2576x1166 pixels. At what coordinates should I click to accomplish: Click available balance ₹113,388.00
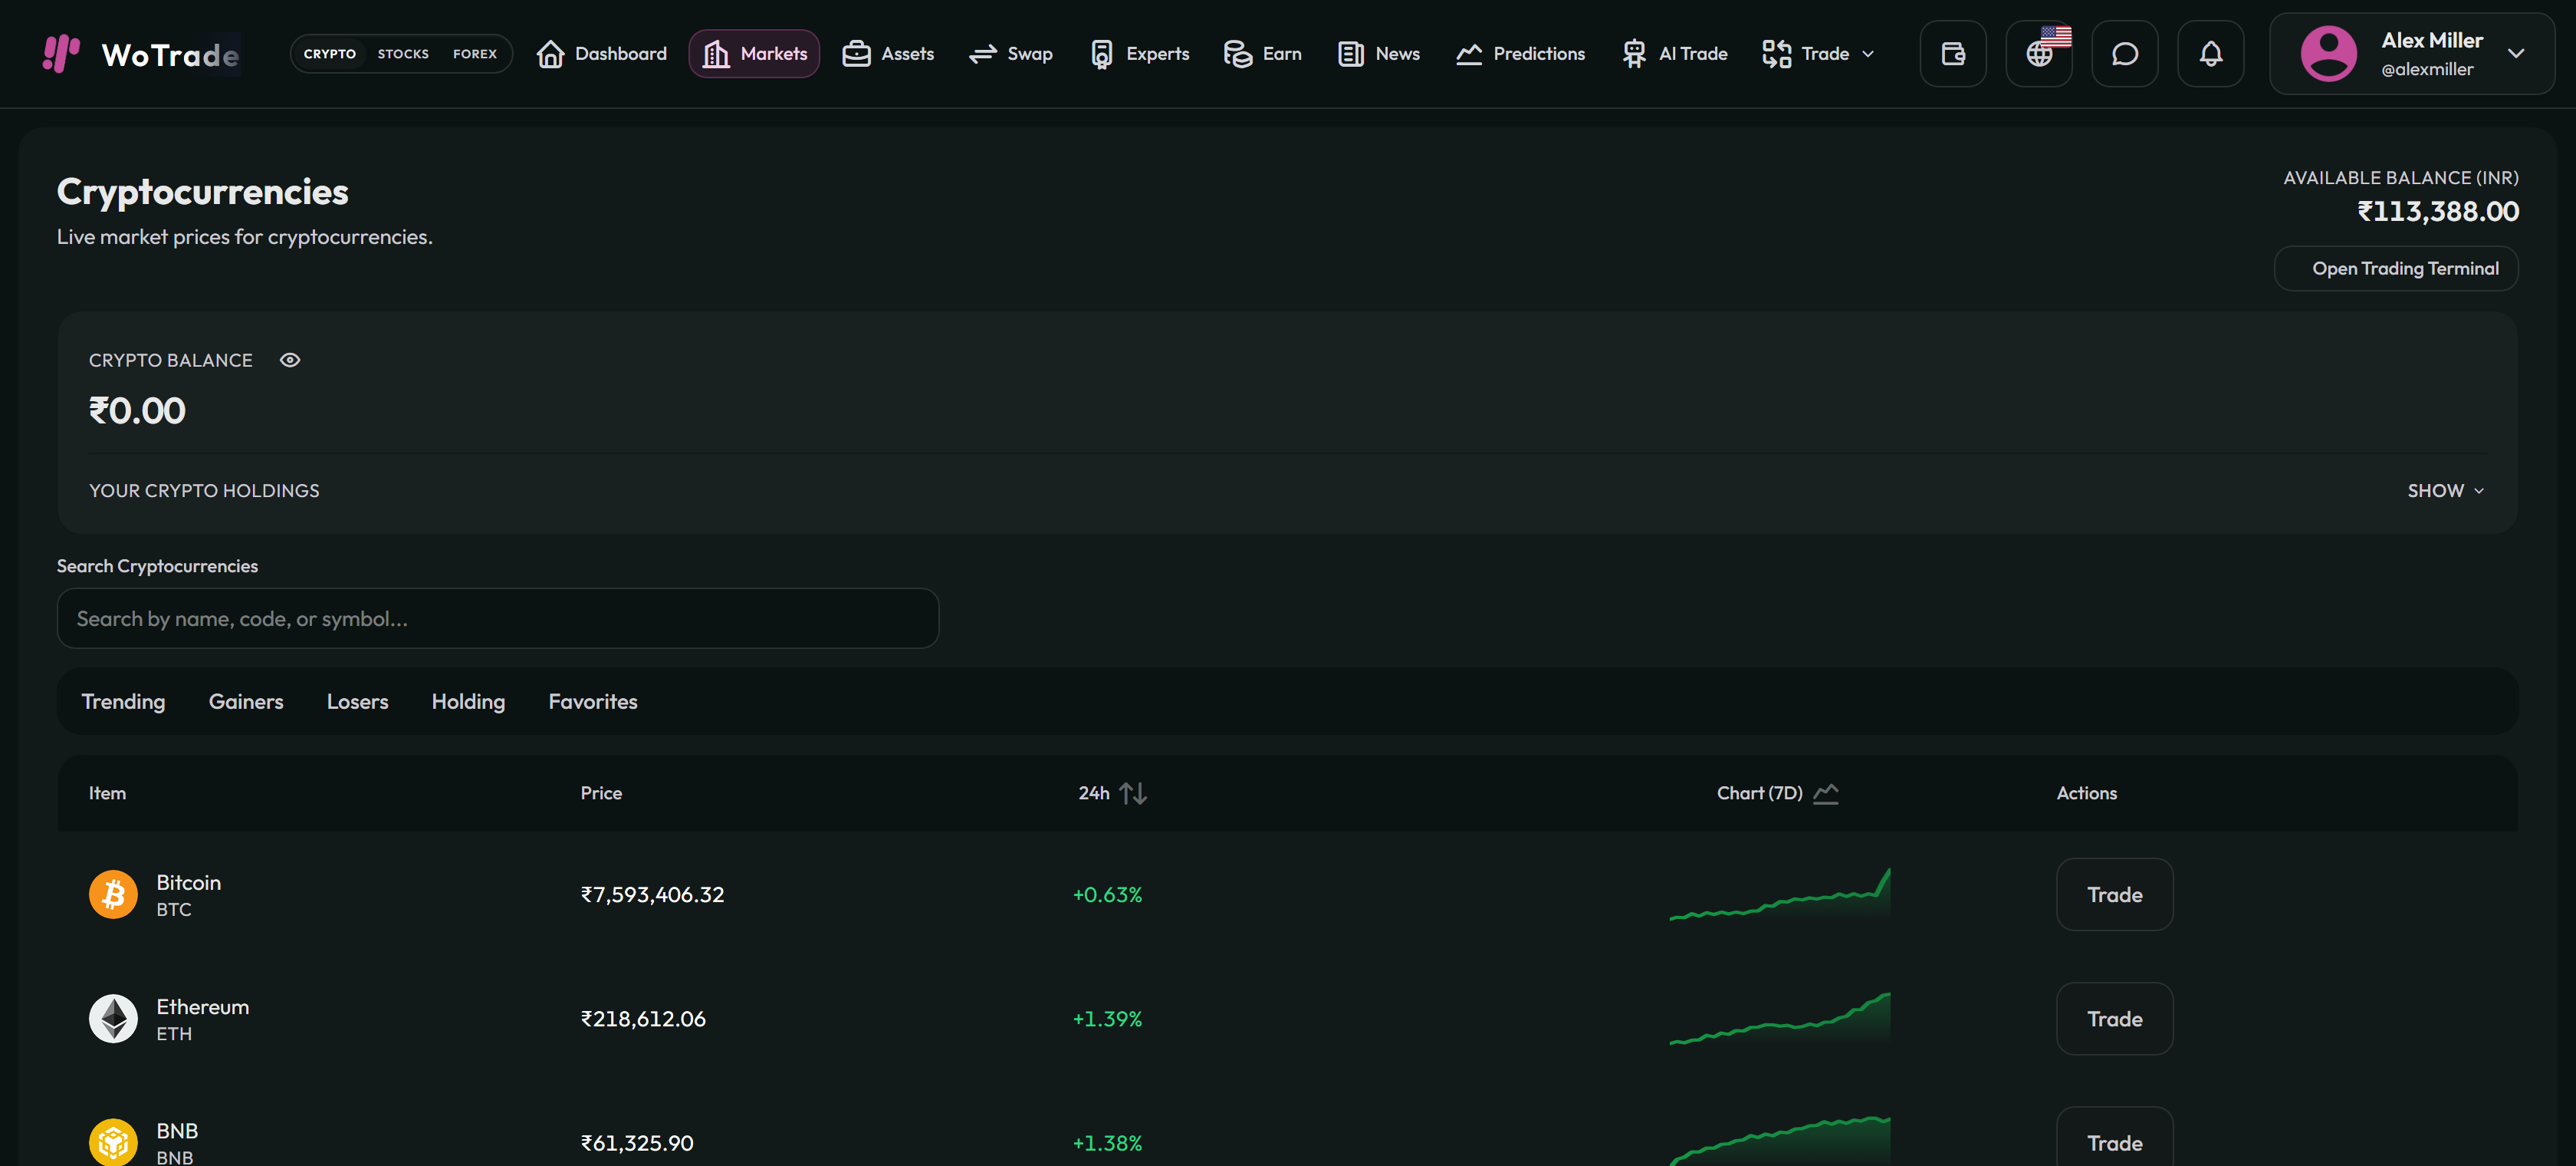pyautogui.click(x=2438, y=211)
